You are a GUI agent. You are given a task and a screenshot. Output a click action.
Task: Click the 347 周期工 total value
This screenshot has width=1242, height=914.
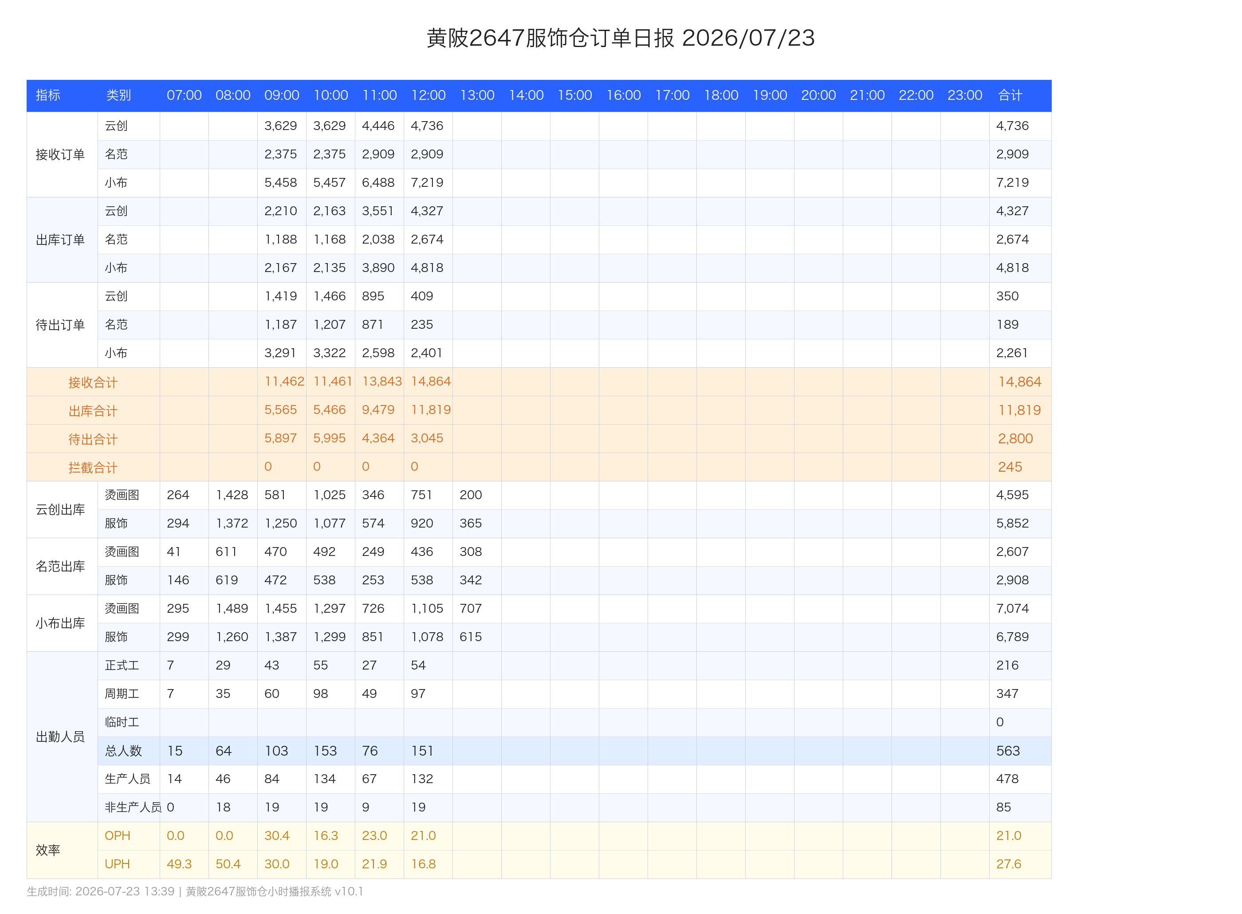[x=1007, y=694]
